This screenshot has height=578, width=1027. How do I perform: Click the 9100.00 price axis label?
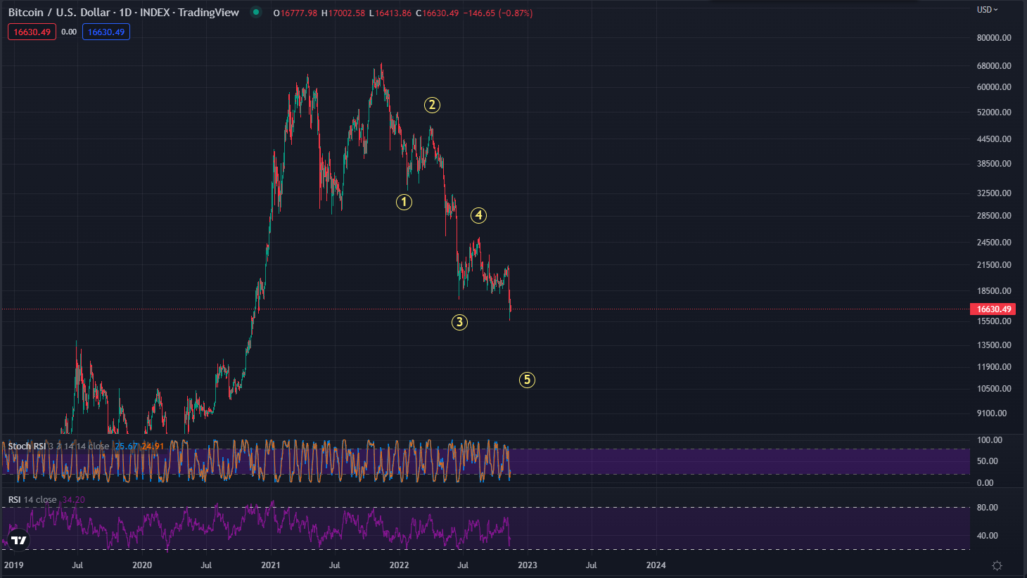point(992,413)
